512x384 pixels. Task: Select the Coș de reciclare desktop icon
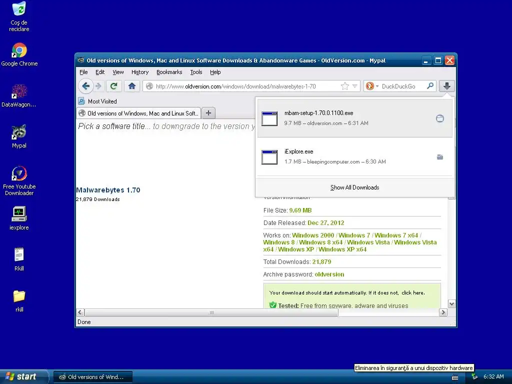[x=19, y=16]
